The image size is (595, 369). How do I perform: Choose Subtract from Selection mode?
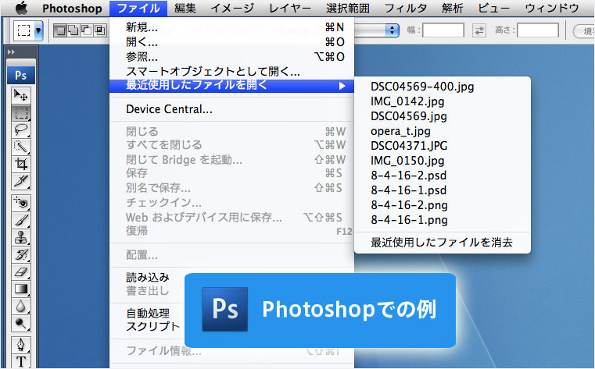[86, 30]
